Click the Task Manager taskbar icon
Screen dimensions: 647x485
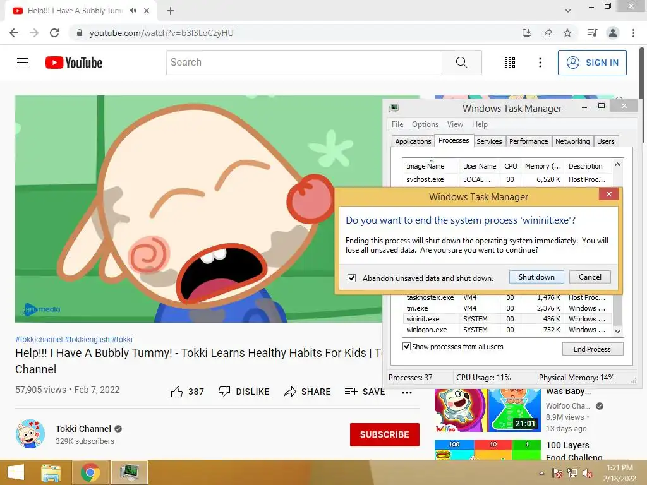[x=129, y=472]
